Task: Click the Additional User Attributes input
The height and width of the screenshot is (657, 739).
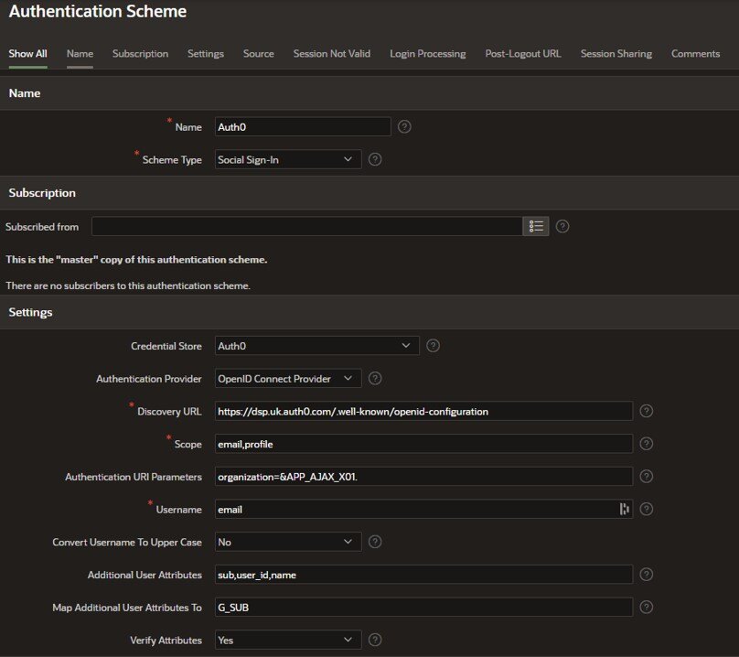Action: click(423, 575)
